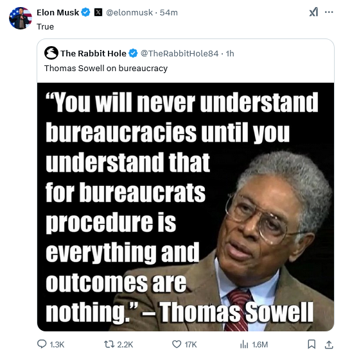
Task: Click the Elon Musk display name
Action: [58, 13]
